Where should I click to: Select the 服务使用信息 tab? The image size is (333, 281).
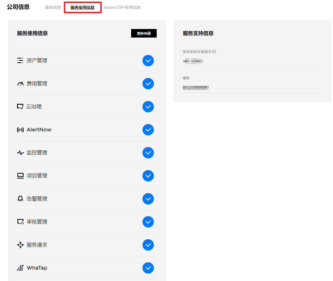(82, 7)
